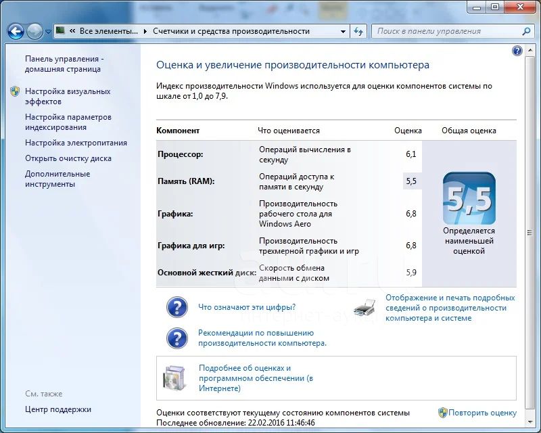
Task: Click the refresh button beside address bar
Action: point(358,31)
